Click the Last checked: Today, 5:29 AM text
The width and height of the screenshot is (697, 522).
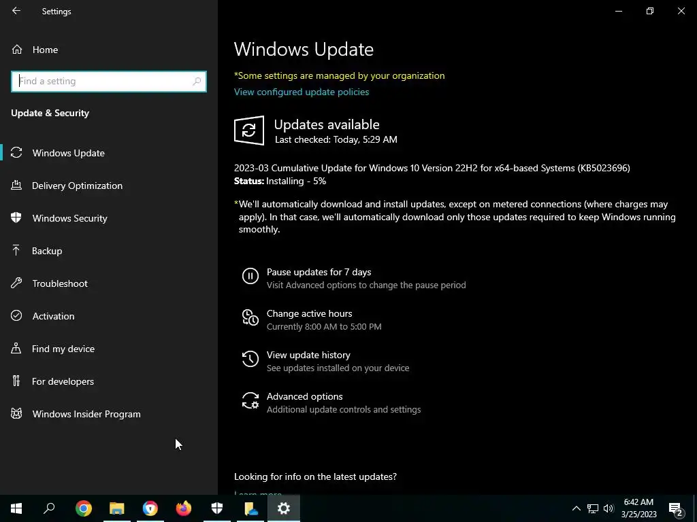tap(336, 139)
